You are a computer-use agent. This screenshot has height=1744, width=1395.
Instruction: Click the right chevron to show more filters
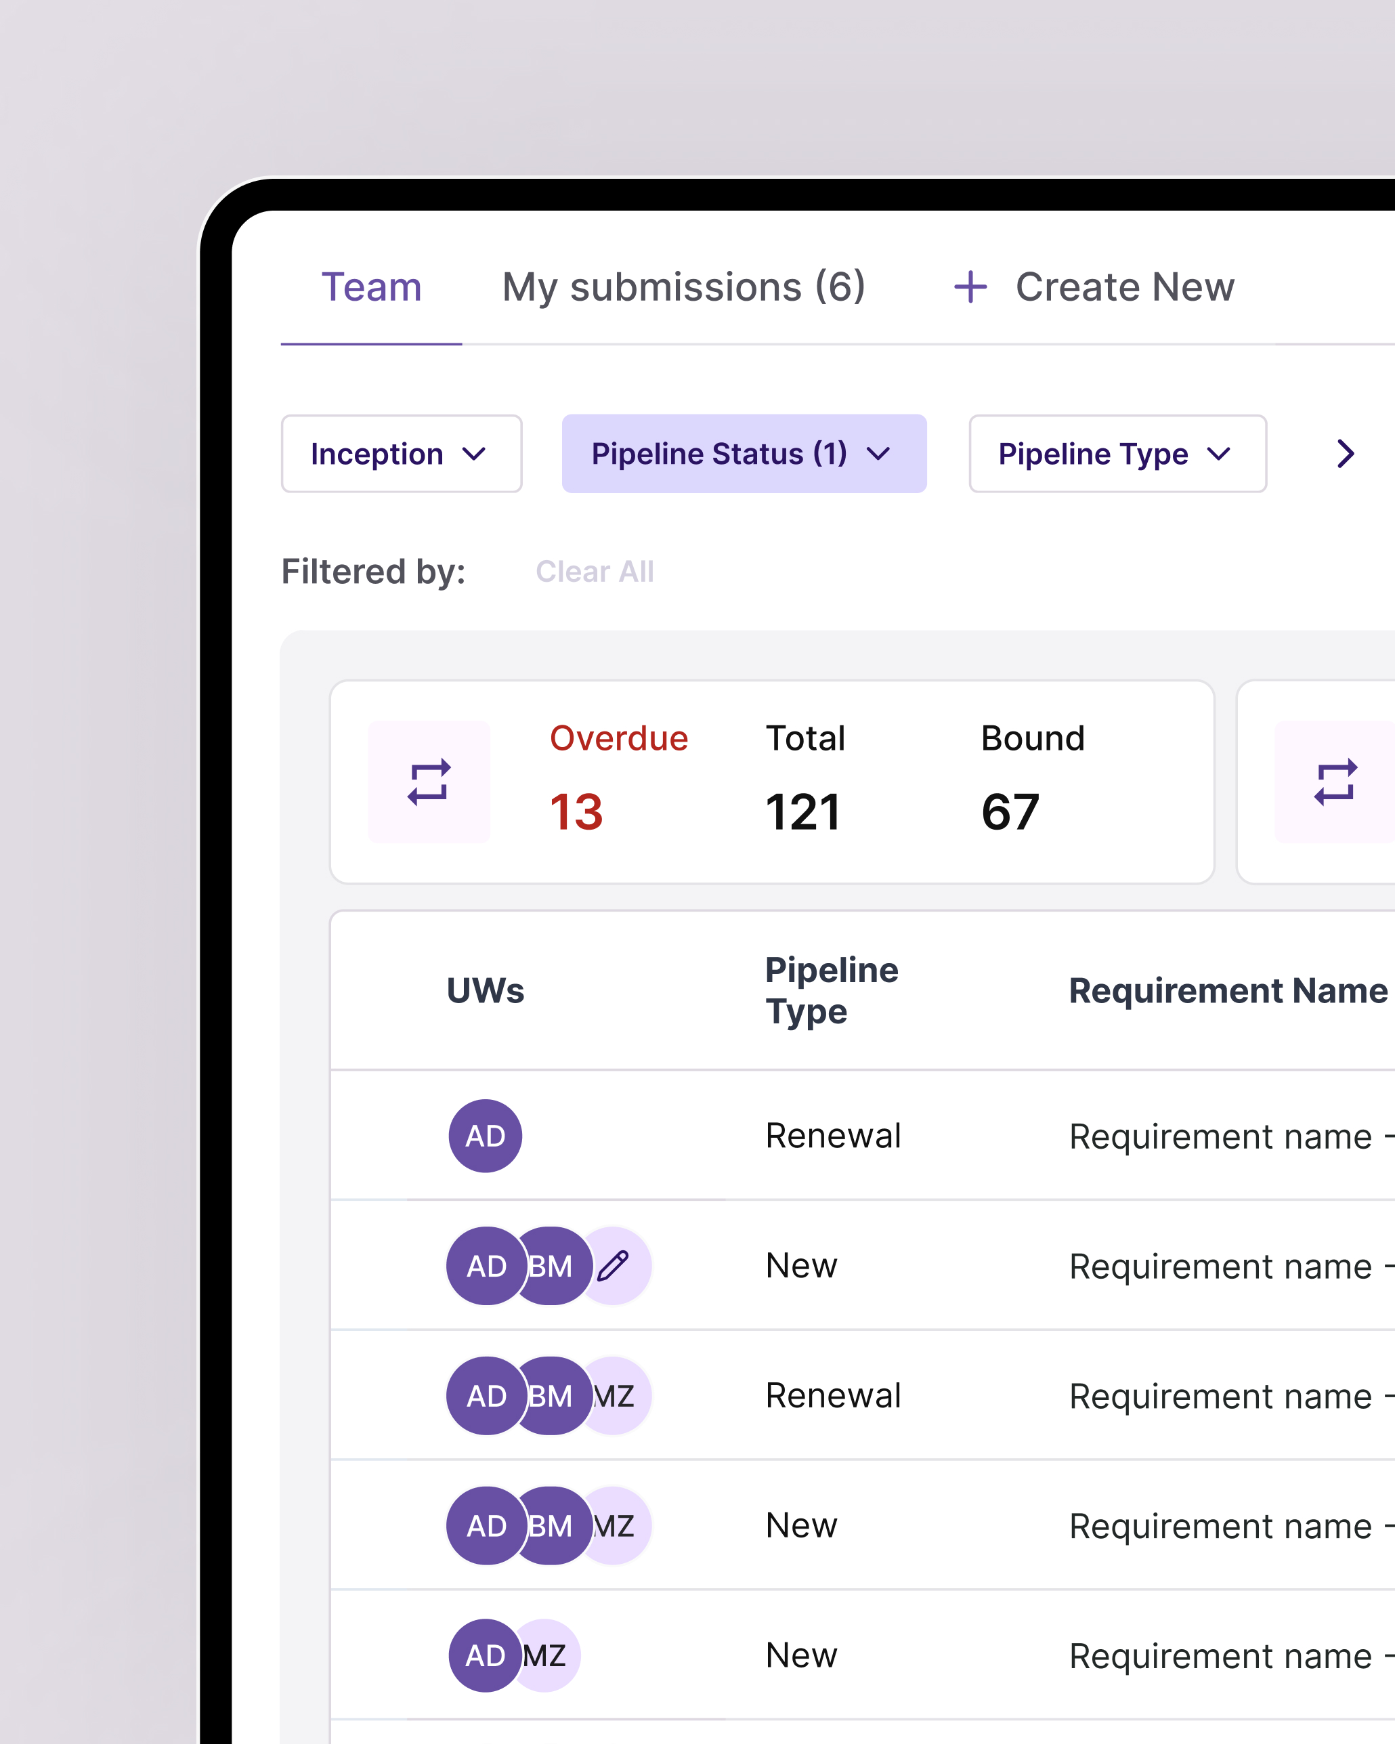point(1345,454)
